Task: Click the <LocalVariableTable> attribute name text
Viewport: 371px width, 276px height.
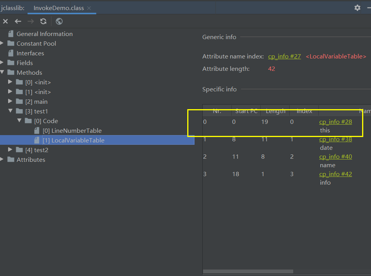Action: [x=336, y=57]
